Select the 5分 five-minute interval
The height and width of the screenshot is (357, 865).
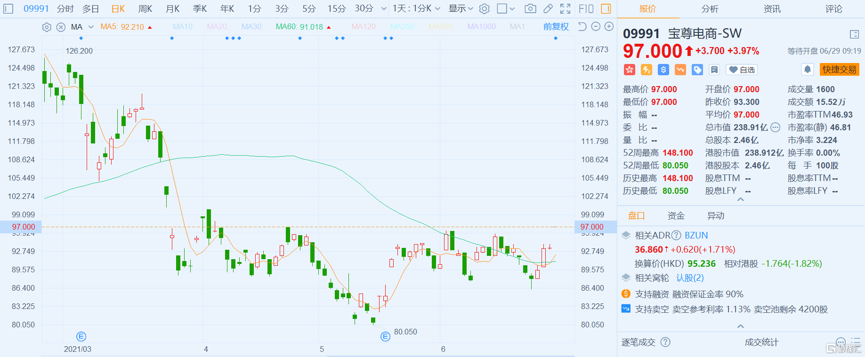pyautogui.click(x=309, y=8)
